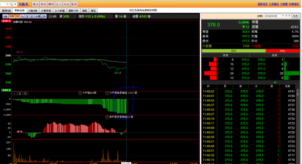Toggle the 大戶 indicator button
The height and width of the screenshot is (164, 302).
[12, 16]
